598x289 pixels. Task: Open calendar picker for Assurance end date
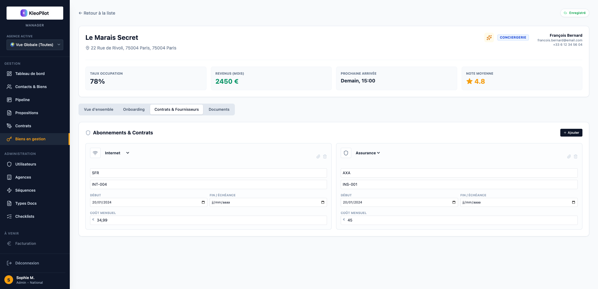573,202
